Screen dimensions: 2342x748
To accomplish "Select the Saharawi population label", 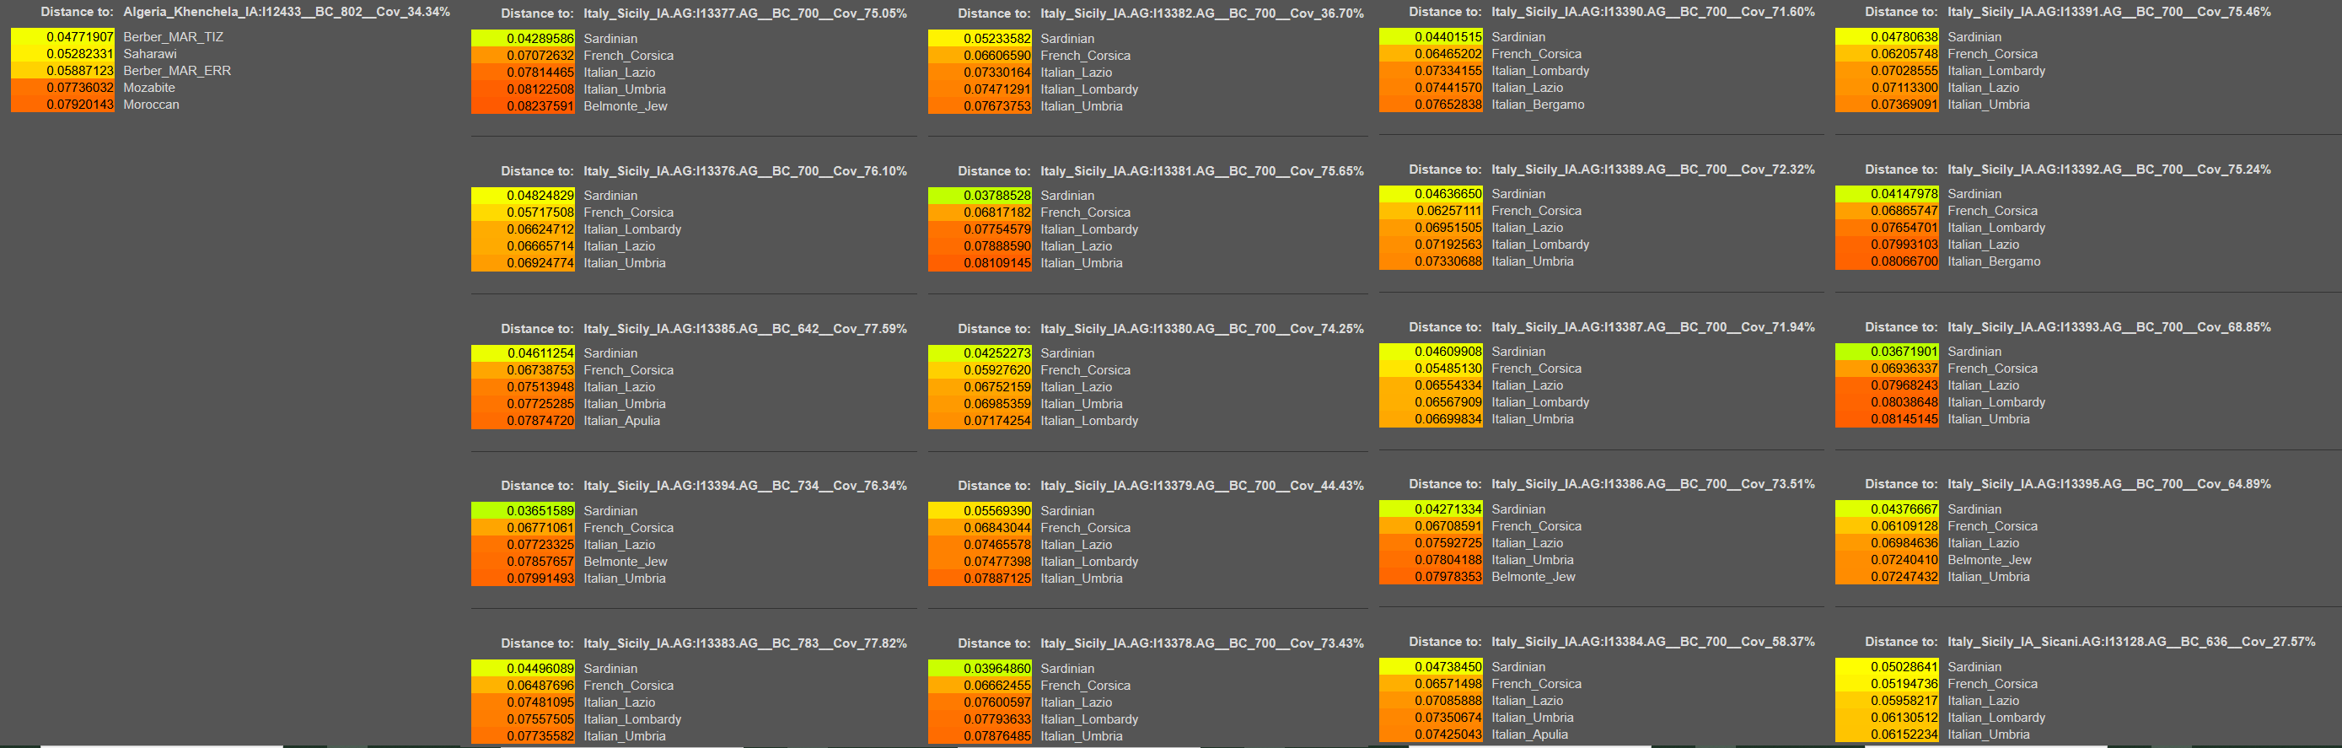I will 150,54.
